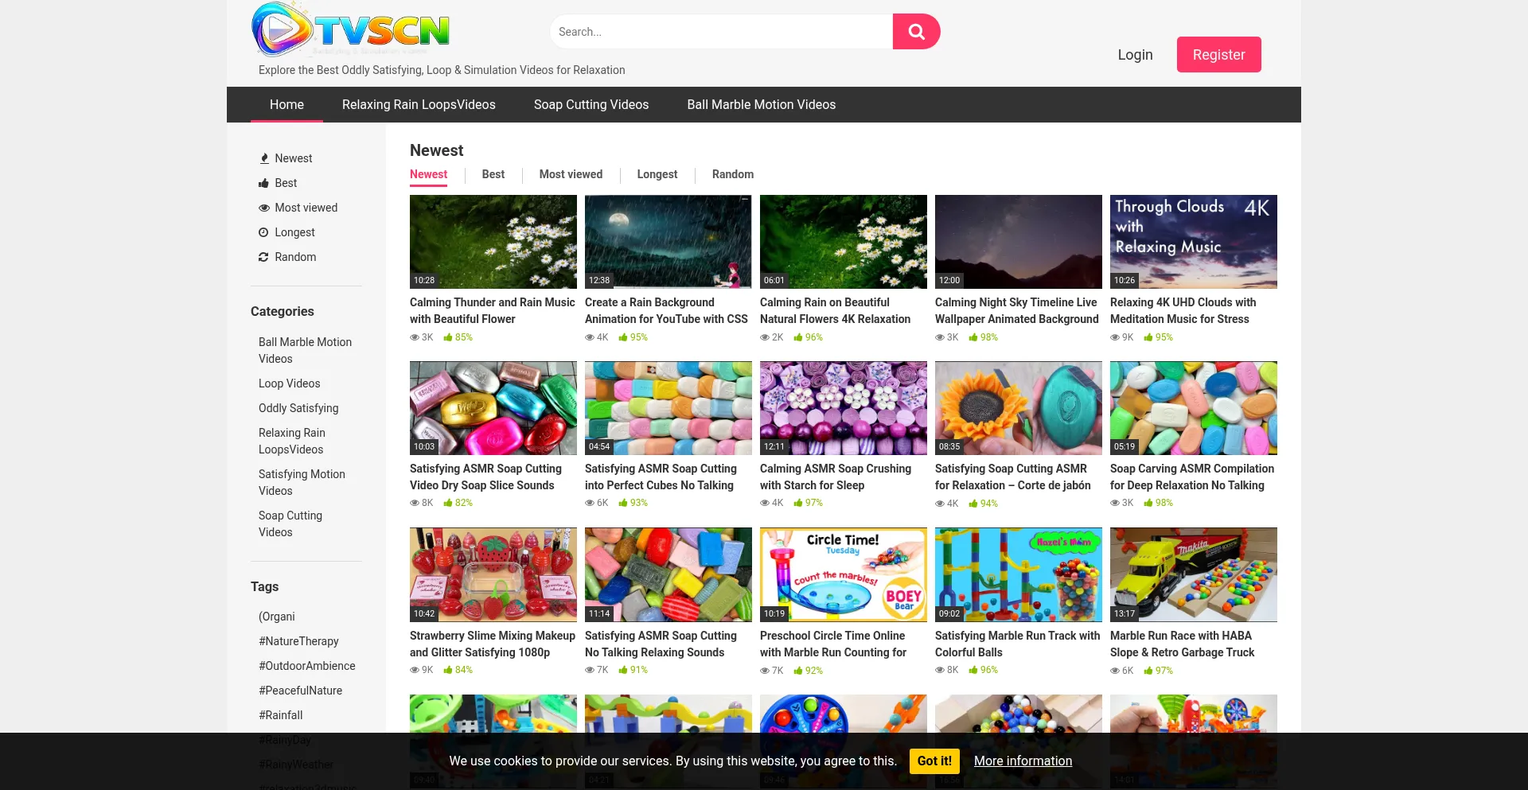Open Soap Cutting Videos sidebar category
Viewport: 1528px width, 790px height.
290,523
